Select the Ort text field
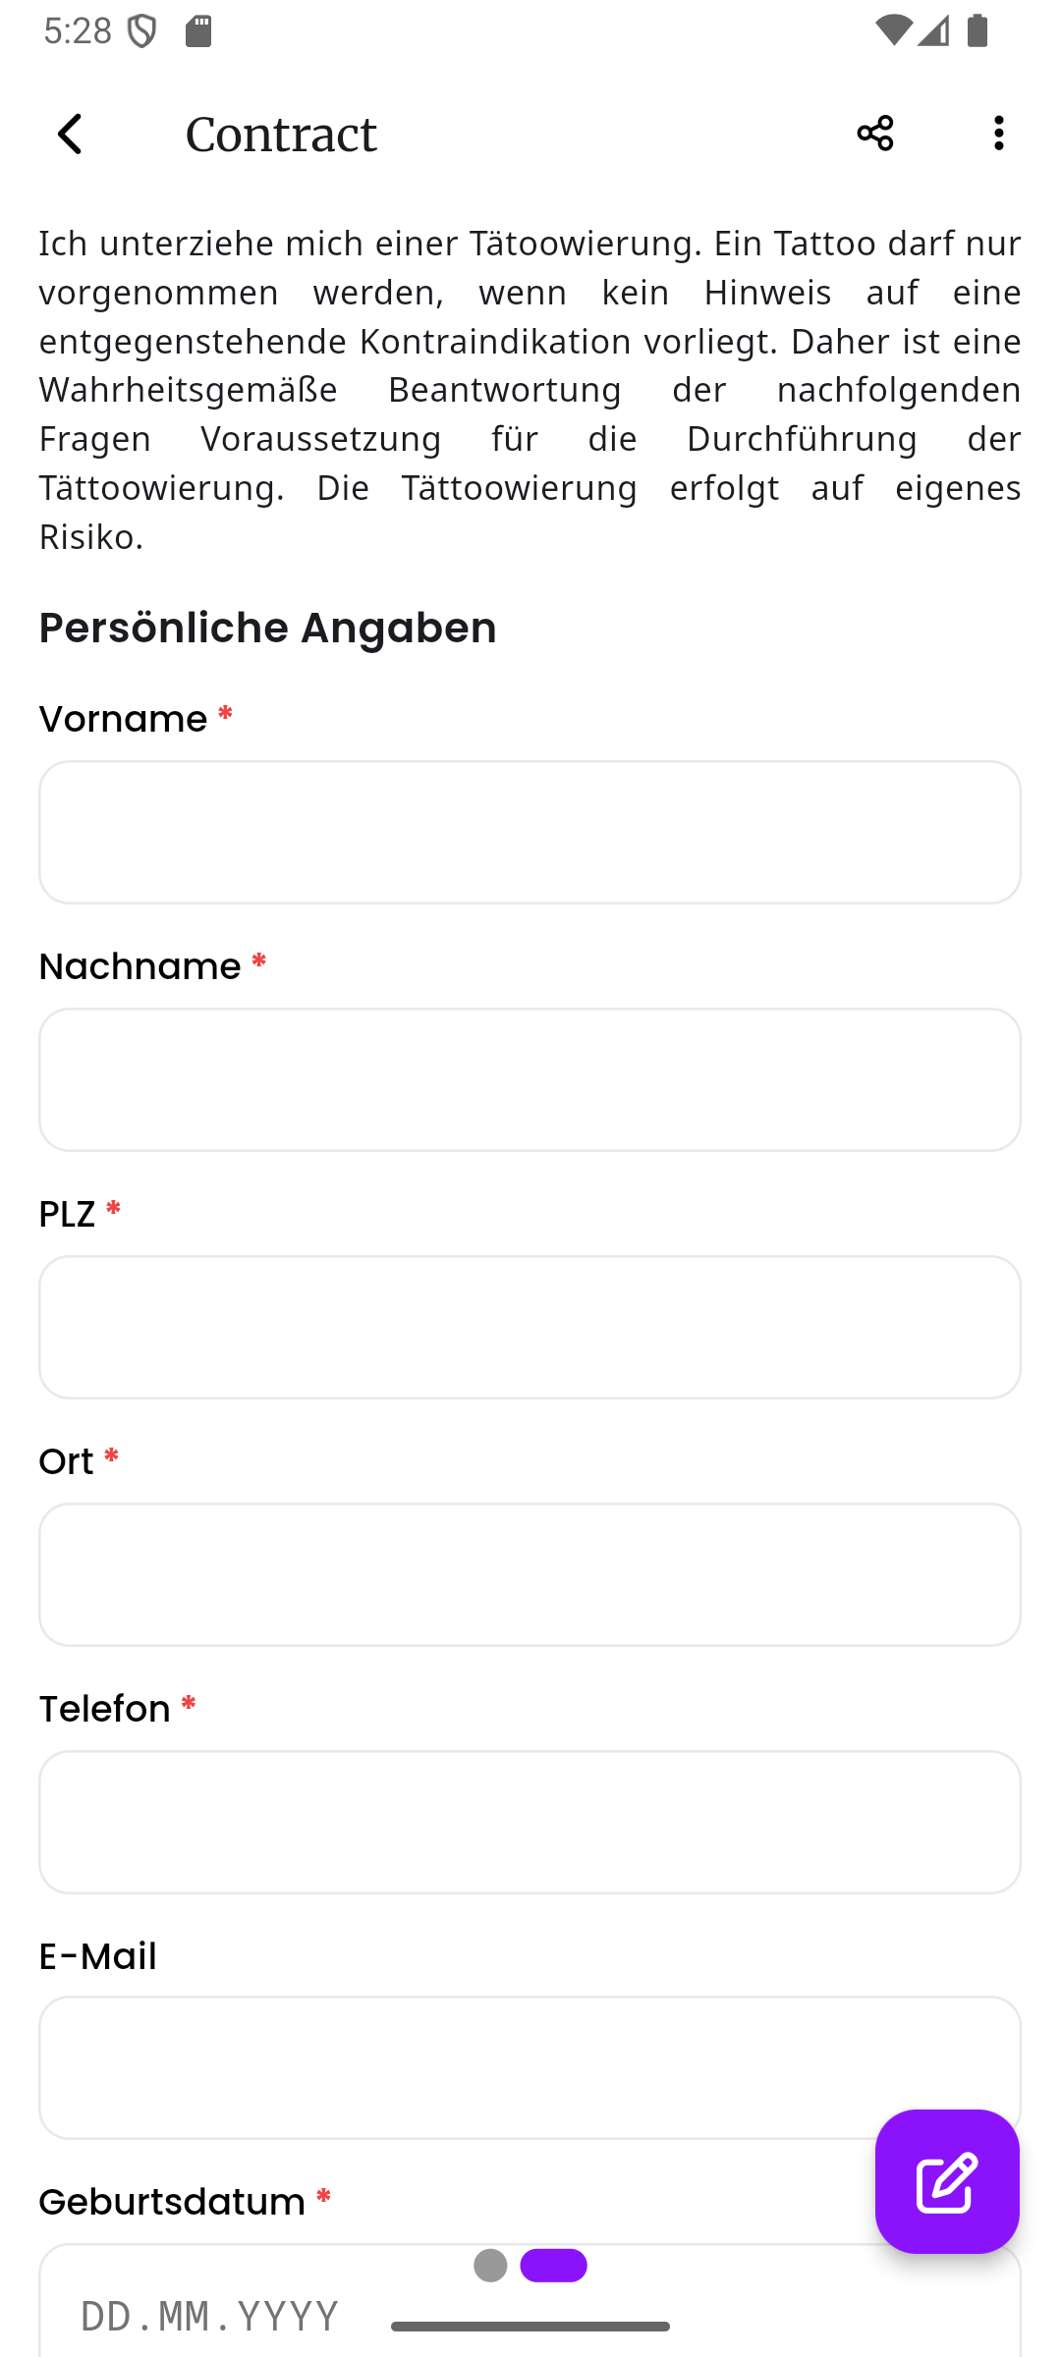The height and width of the screenshot is (2357, 1061). [x=530, y=1574]
